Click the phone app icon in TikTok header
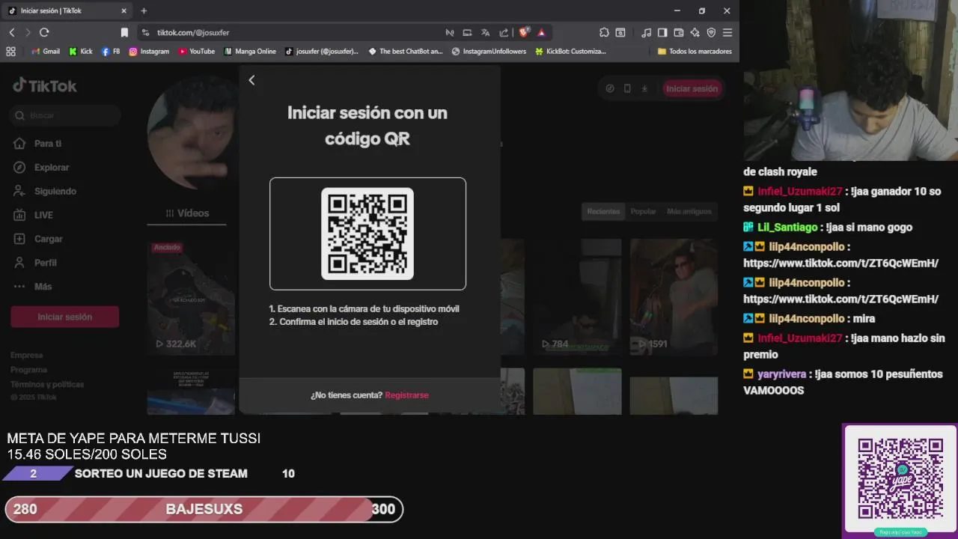Image resolution: width=958 pixels, height=539 pixels. point(627,88)
